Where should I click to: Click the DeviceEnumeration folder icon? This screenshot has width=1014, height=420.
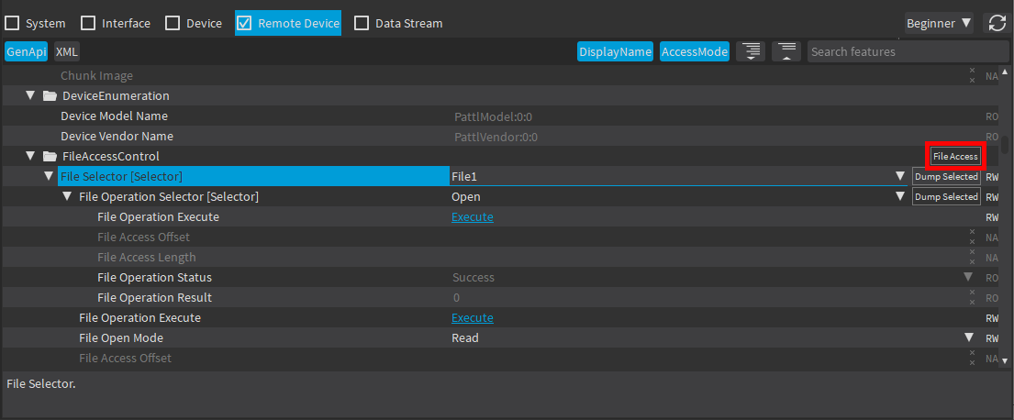pos(50,96)
